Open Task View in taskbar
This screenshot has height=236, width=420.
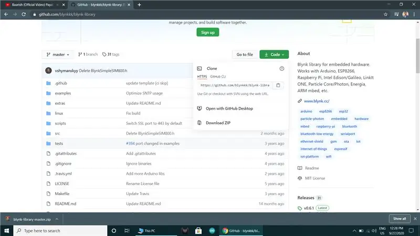coord(127,231)
